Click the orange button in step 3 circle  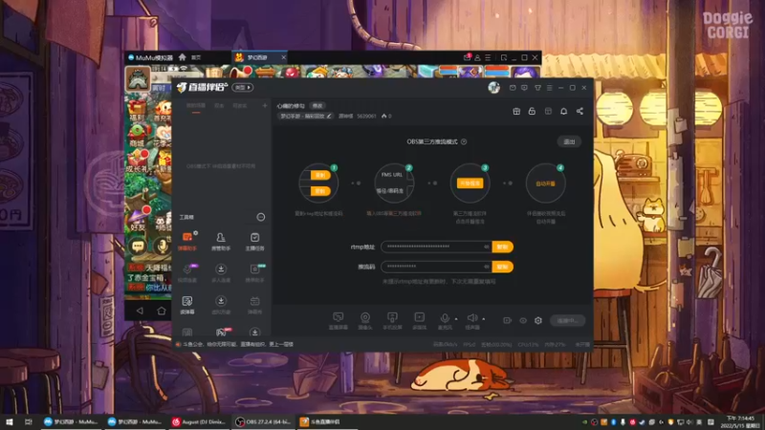pos(470,183)
